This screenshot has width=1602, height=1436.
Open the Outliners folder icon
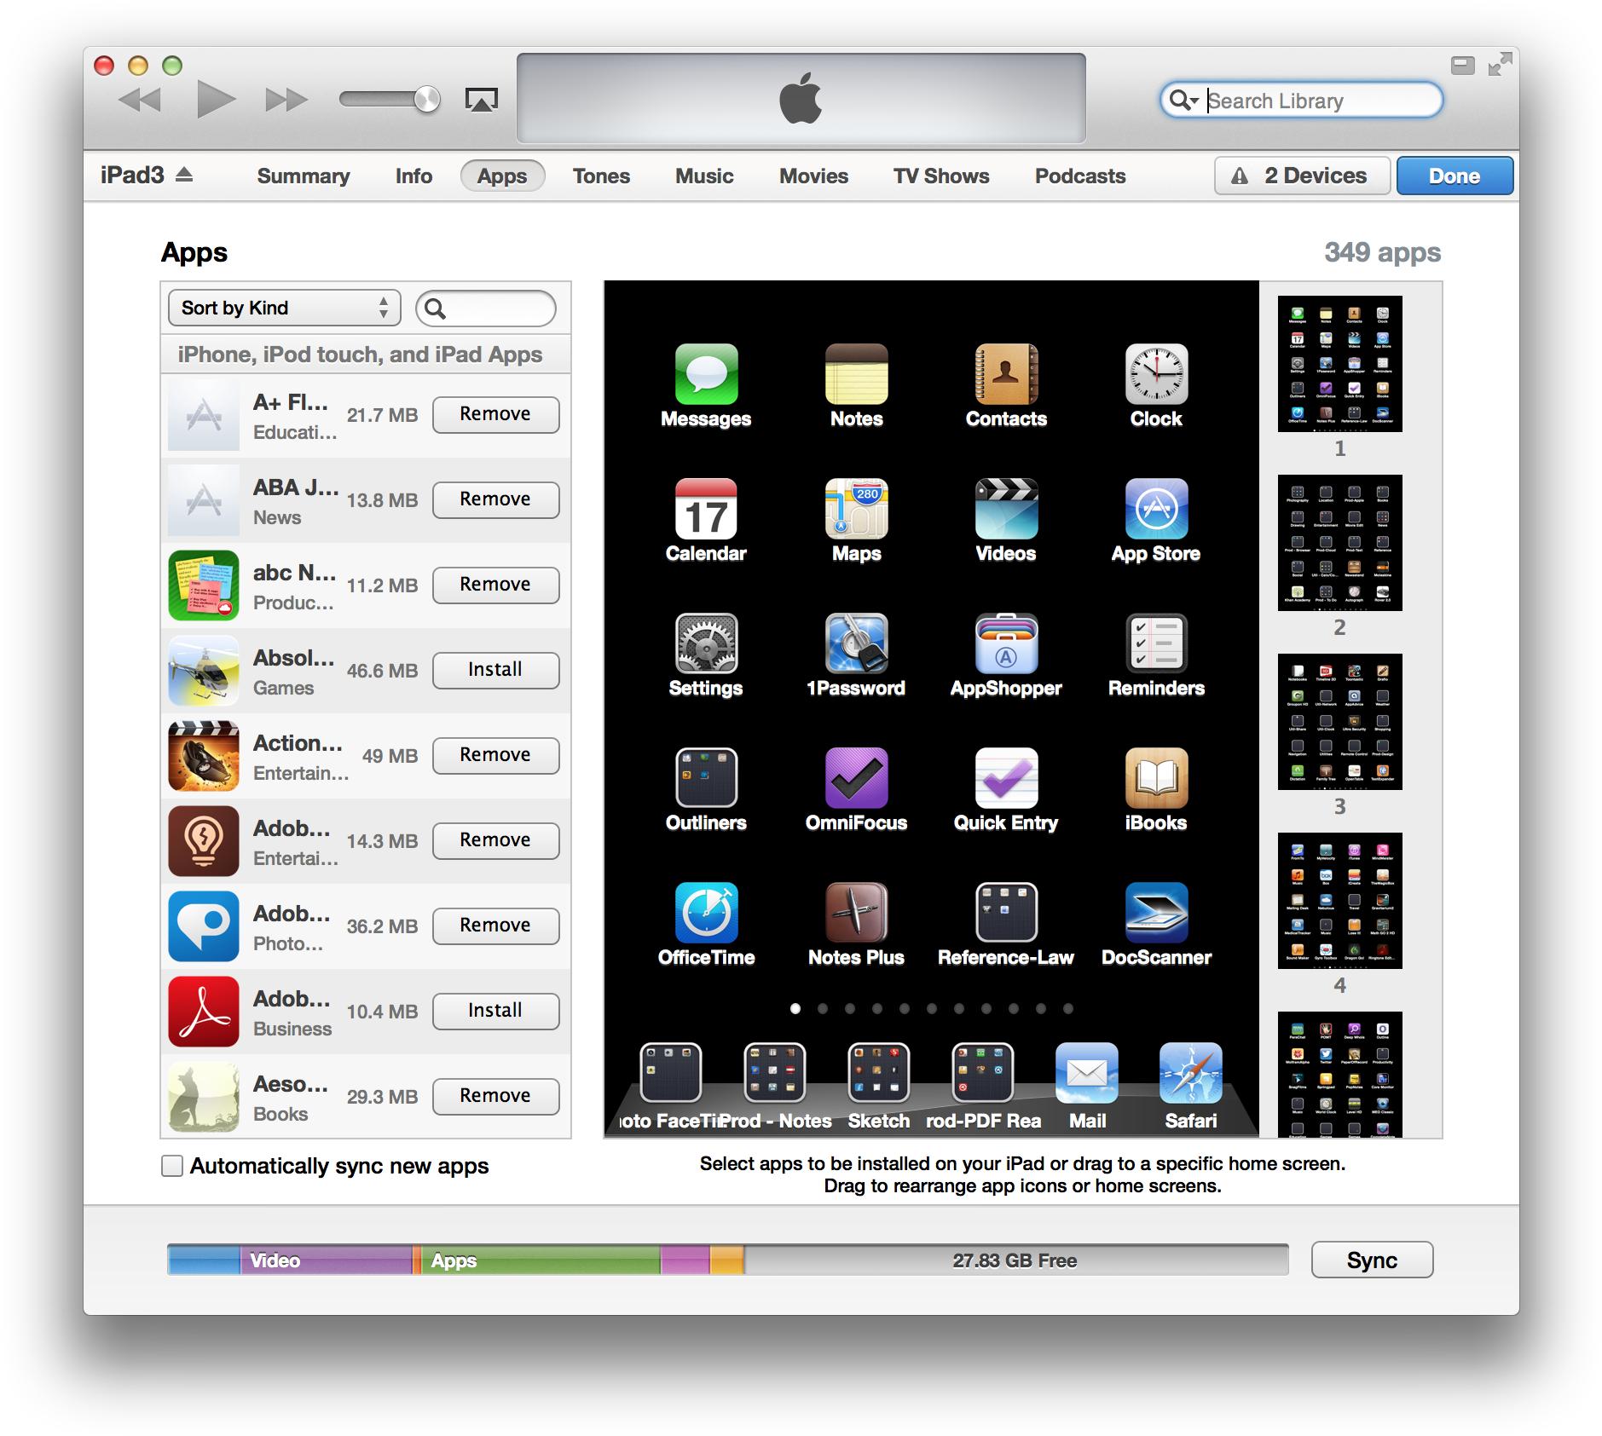tap(706, 778)
